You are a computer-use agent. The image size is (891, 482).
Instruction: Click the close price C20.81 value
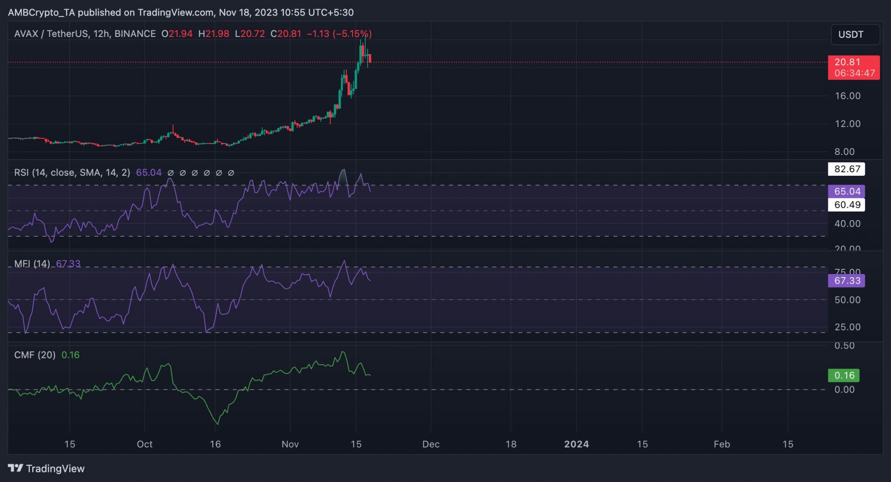(x=286, y=33)
